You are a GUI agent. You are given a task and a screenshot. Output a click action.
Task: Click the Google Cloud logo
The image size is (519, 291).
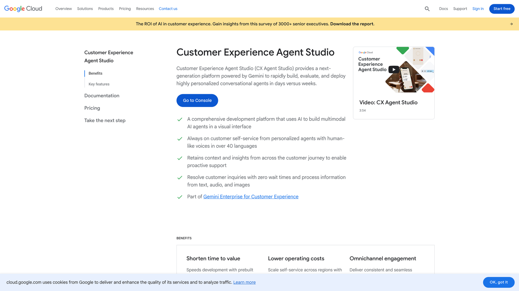[23, 8]
